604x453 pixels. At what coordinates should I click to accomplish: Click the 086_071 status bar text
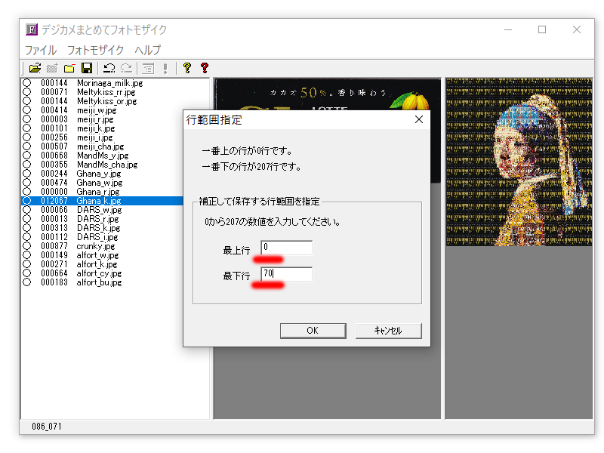click(47, 427)
